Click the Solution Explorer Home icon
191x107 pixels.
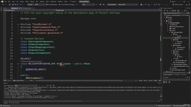click(x=164, y=11)
